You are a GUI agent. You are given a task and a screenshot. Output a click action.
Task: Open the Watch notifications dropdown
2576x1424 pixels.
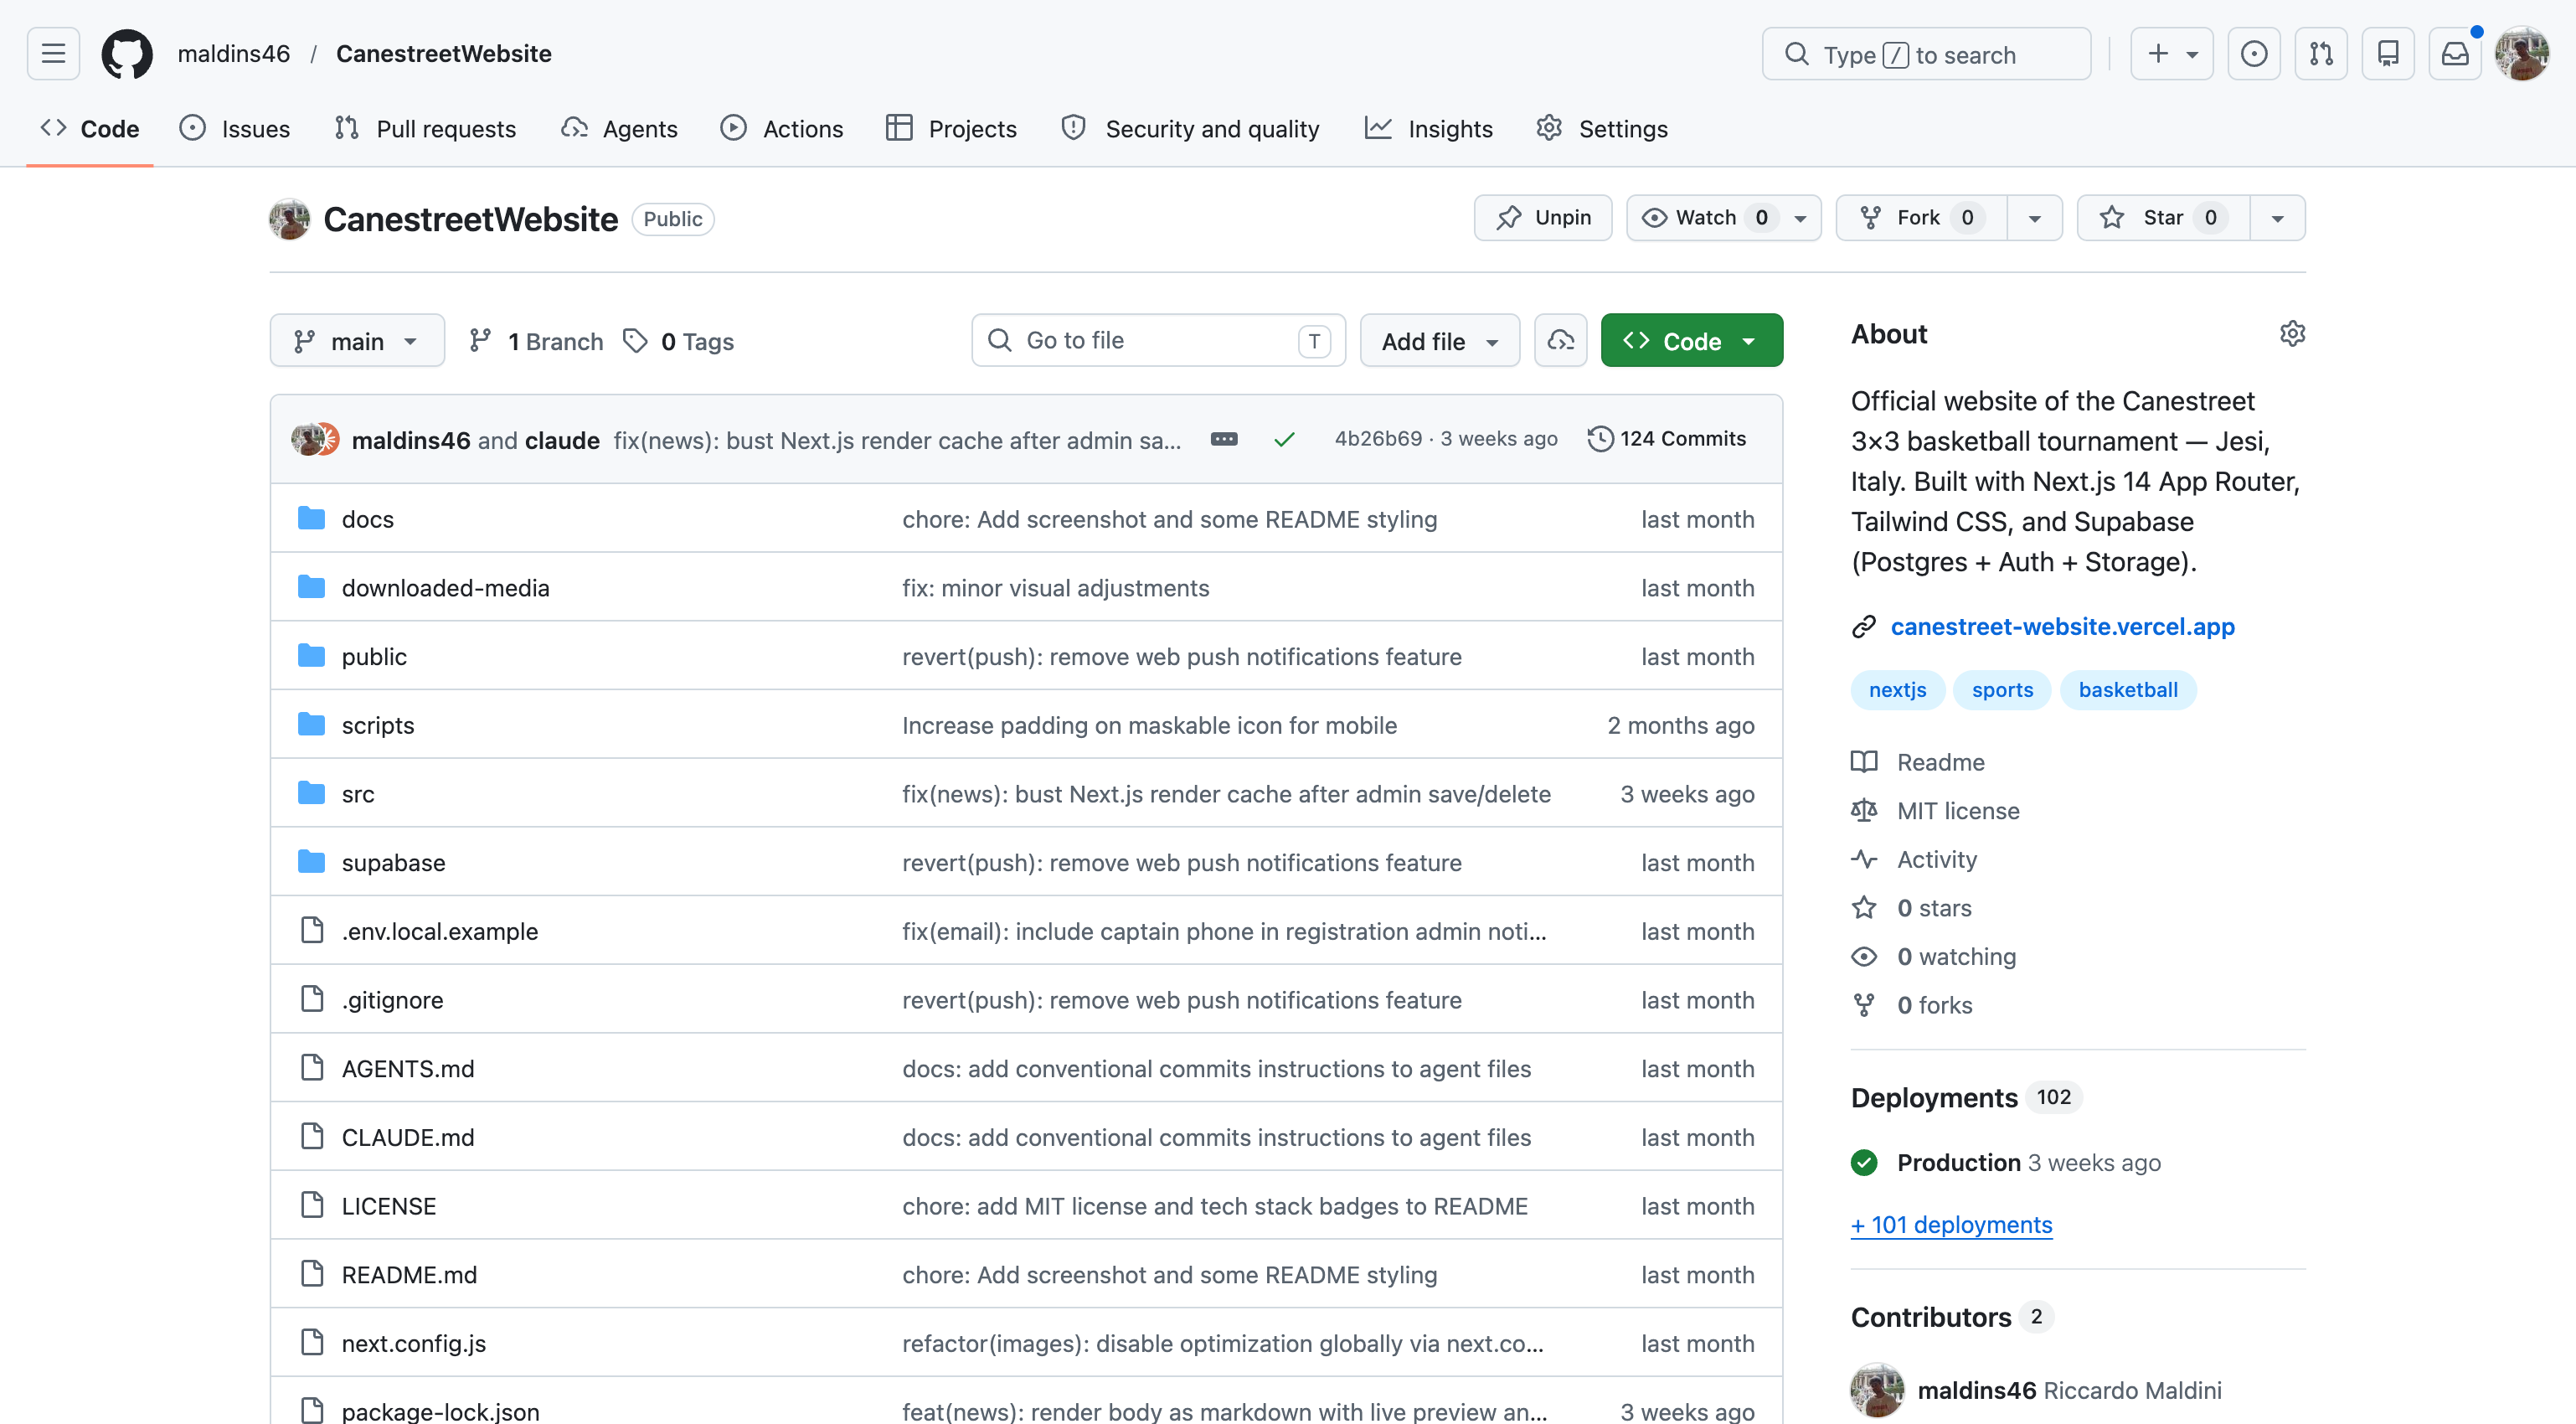(x=1724, y=218)
